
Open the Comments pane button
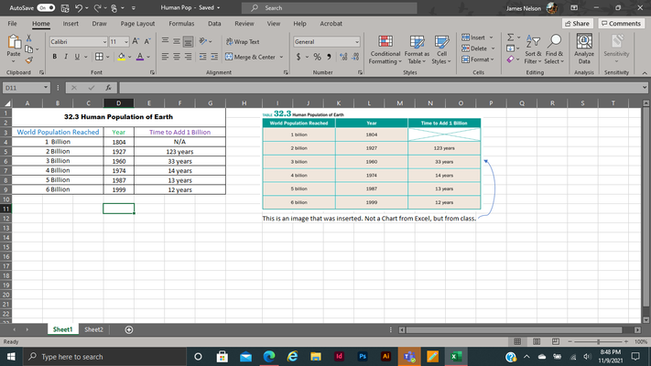tap(621, 24)
